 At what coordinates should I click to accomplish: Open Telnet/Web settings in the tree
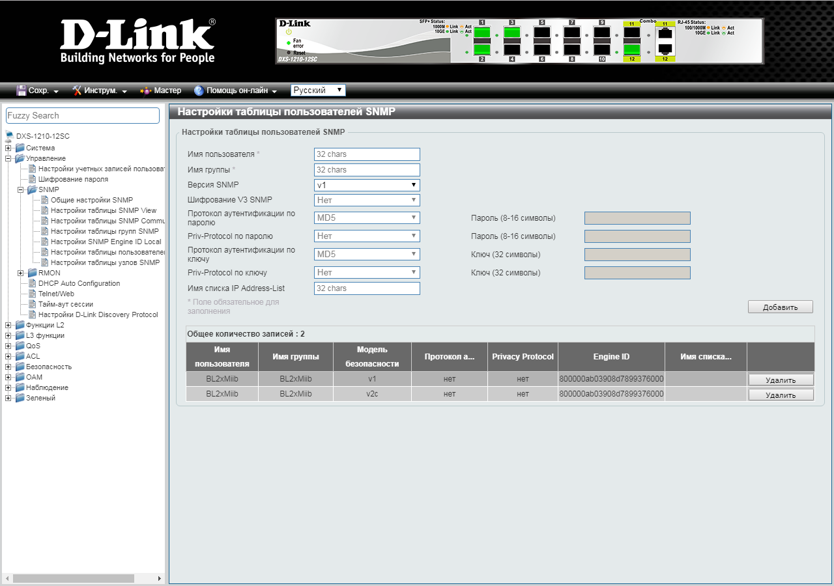click(x=56, y=294)
